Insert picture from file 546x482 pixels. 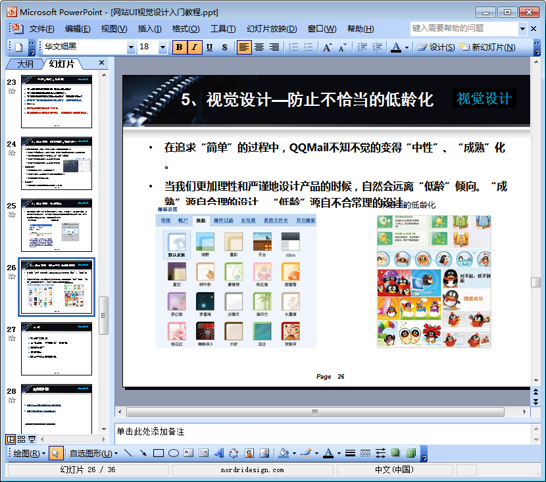(264, 453)
